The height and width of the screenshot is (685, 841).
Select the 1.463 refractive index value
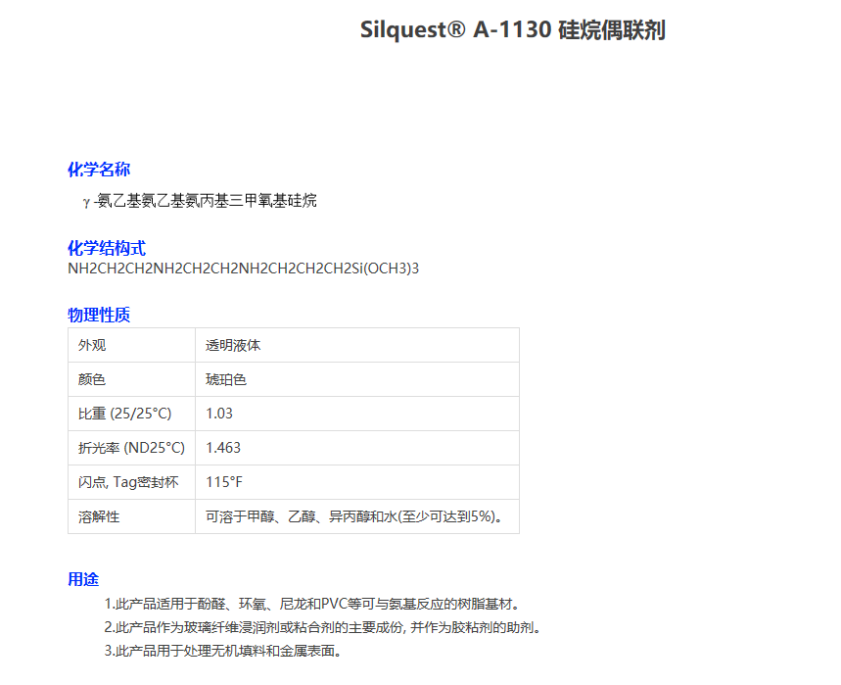[223, 448]
